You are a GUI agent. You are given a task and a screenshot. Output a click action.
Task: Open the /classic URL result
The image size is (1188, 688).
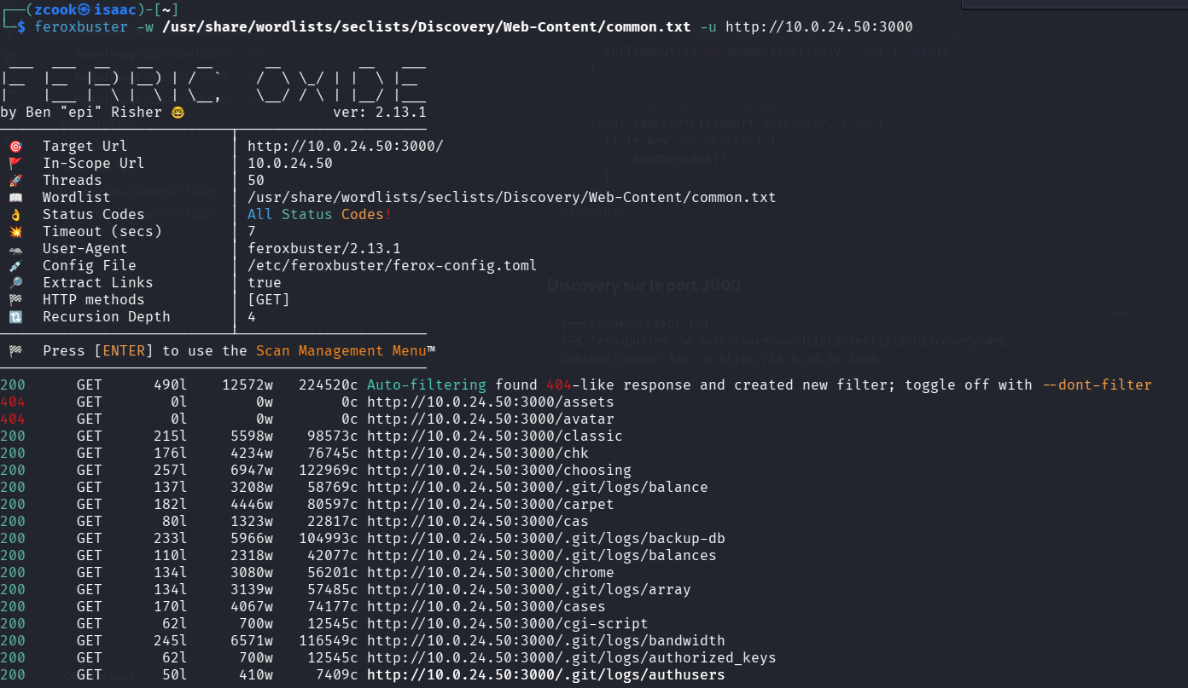[x=495, y=437]
